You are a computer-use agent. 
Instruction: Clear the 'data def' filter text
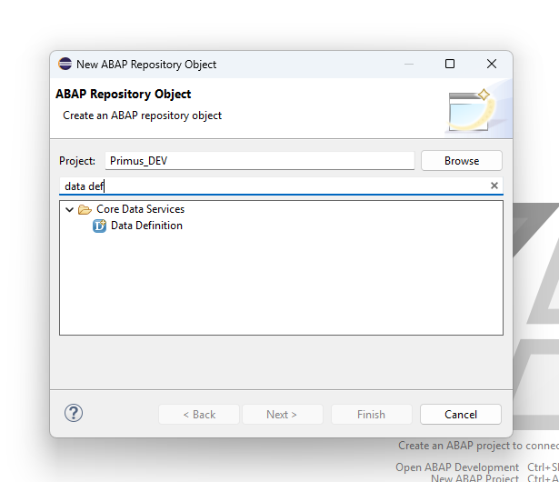coord(494,186)
